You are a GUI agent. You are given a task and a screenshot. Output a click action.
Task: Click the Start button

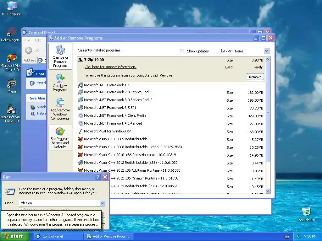(15, 236)
